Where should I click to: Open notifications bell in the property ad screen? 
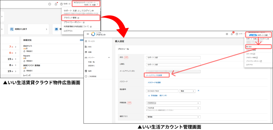point(56,4)
